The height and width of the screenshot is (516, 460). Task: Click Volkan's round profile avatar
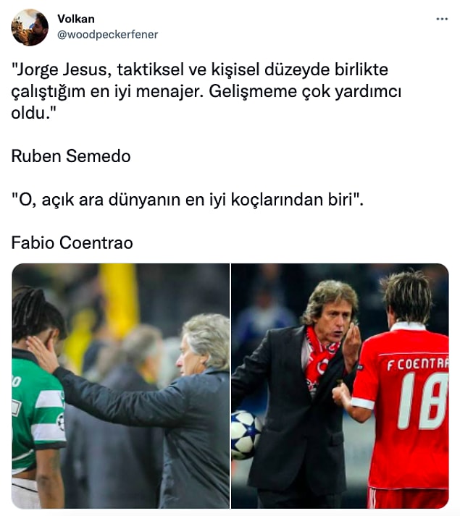[x=30, y=28]
